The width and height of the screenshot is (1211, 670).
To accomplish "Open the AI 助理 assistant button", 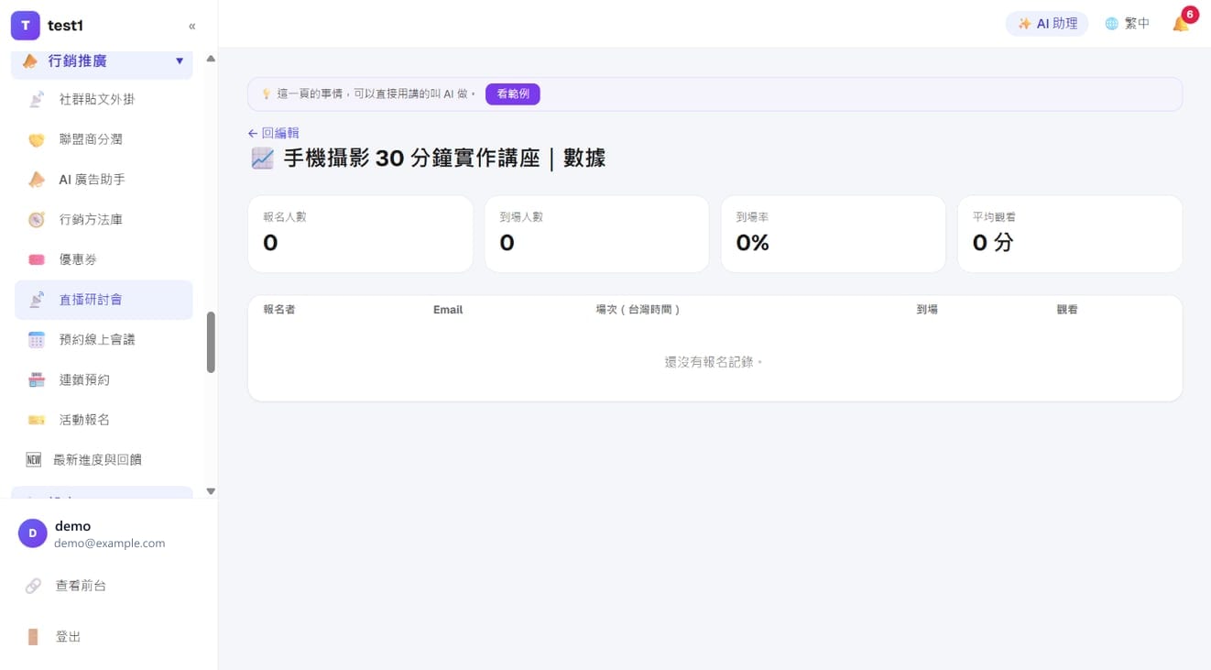I will (x=1047, y=24).
